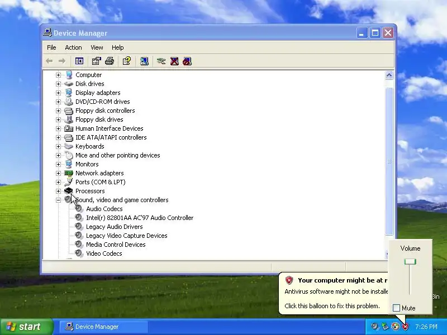Image resolution: width=447 pixels, height=335 pixels.
Task: Select Intel(r) 82801AA AC'97 Audio Controller
Action: click(140, 218)
